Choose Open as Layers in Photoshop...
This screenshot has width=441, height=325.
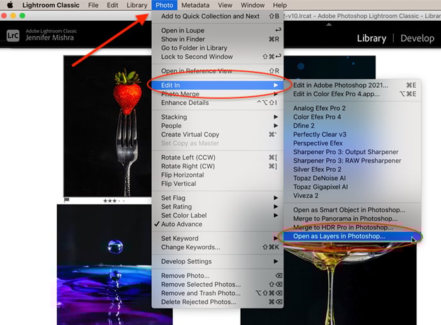coord(352,236)
